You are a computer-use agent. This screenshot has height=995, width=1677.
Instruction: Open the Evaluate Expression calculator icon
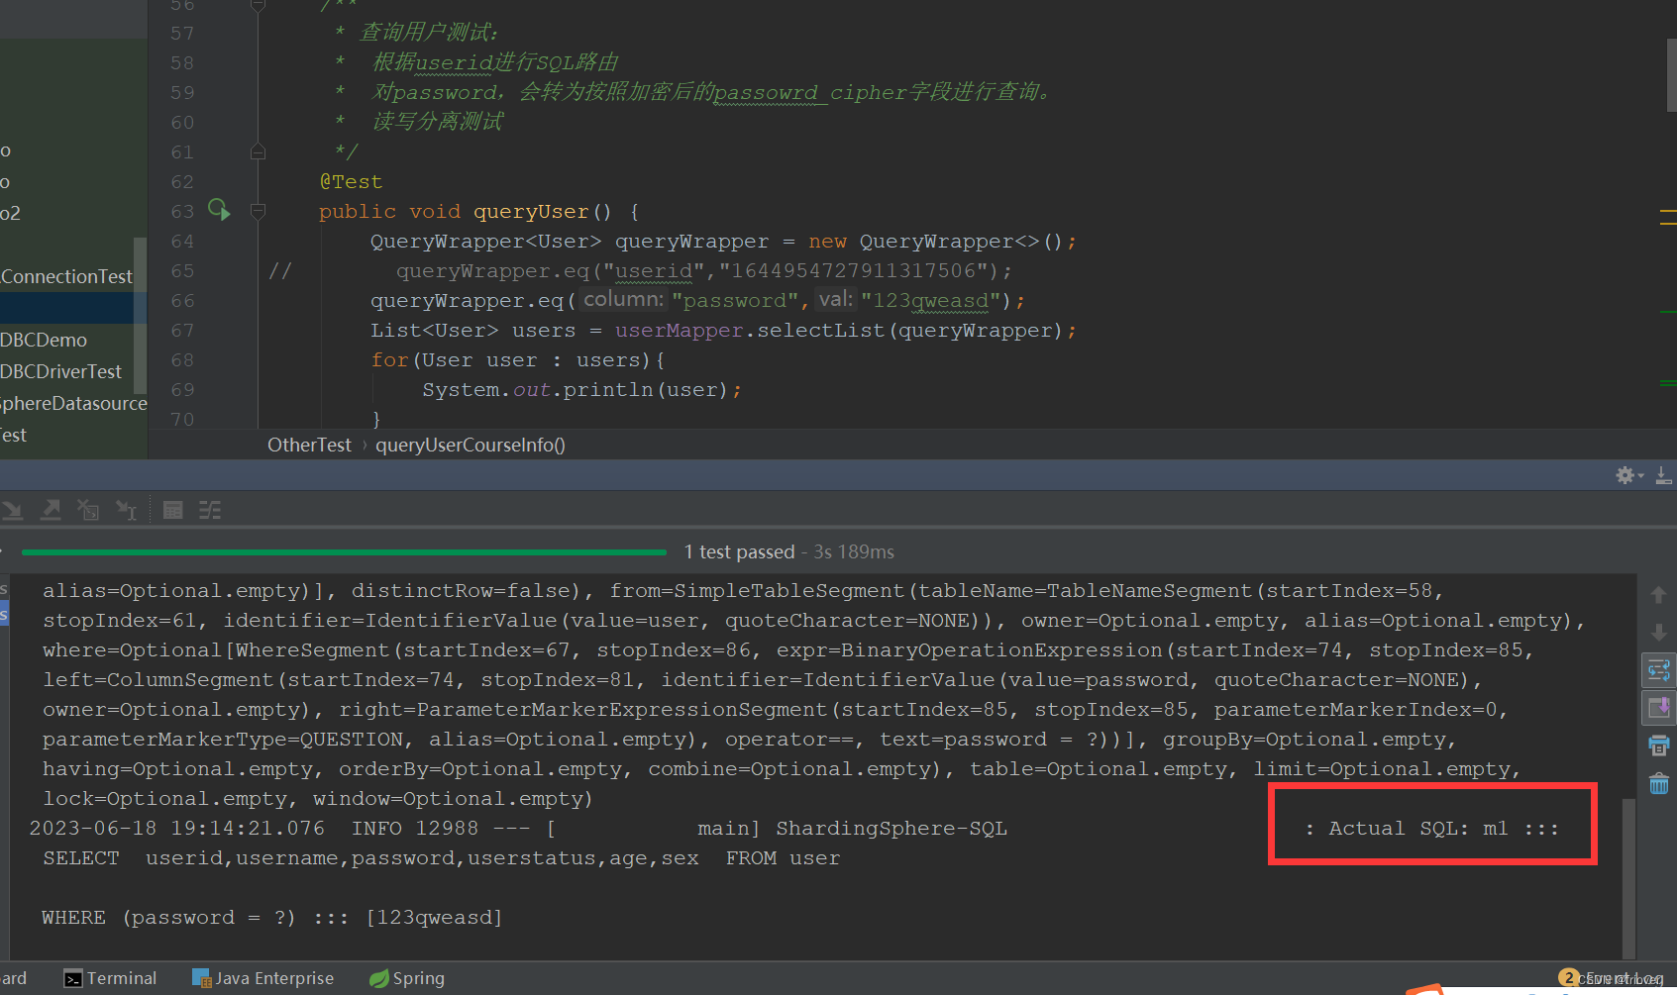(x=172, y=510)
